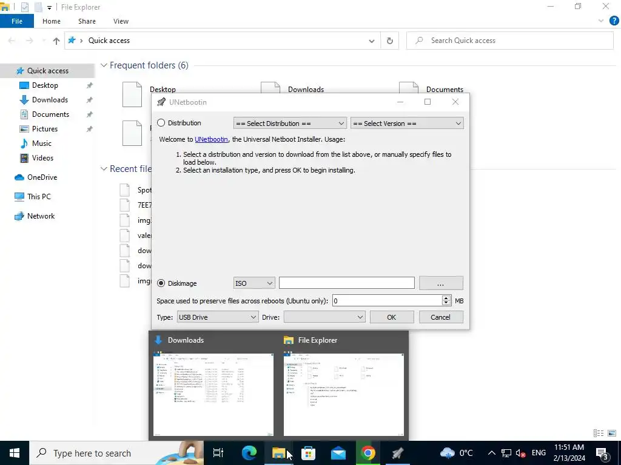Select Pictures in navigation pane
This screenshot has height=465, width=621.
[44, 129]
